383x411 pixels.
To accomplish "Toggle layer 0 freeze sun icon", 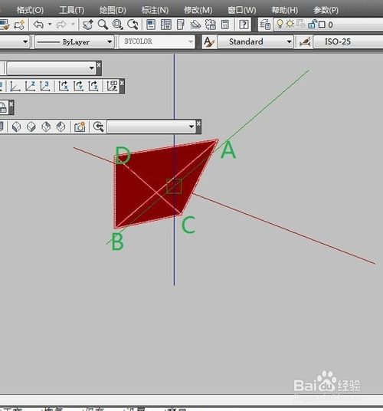I will (x=290, y=24).
